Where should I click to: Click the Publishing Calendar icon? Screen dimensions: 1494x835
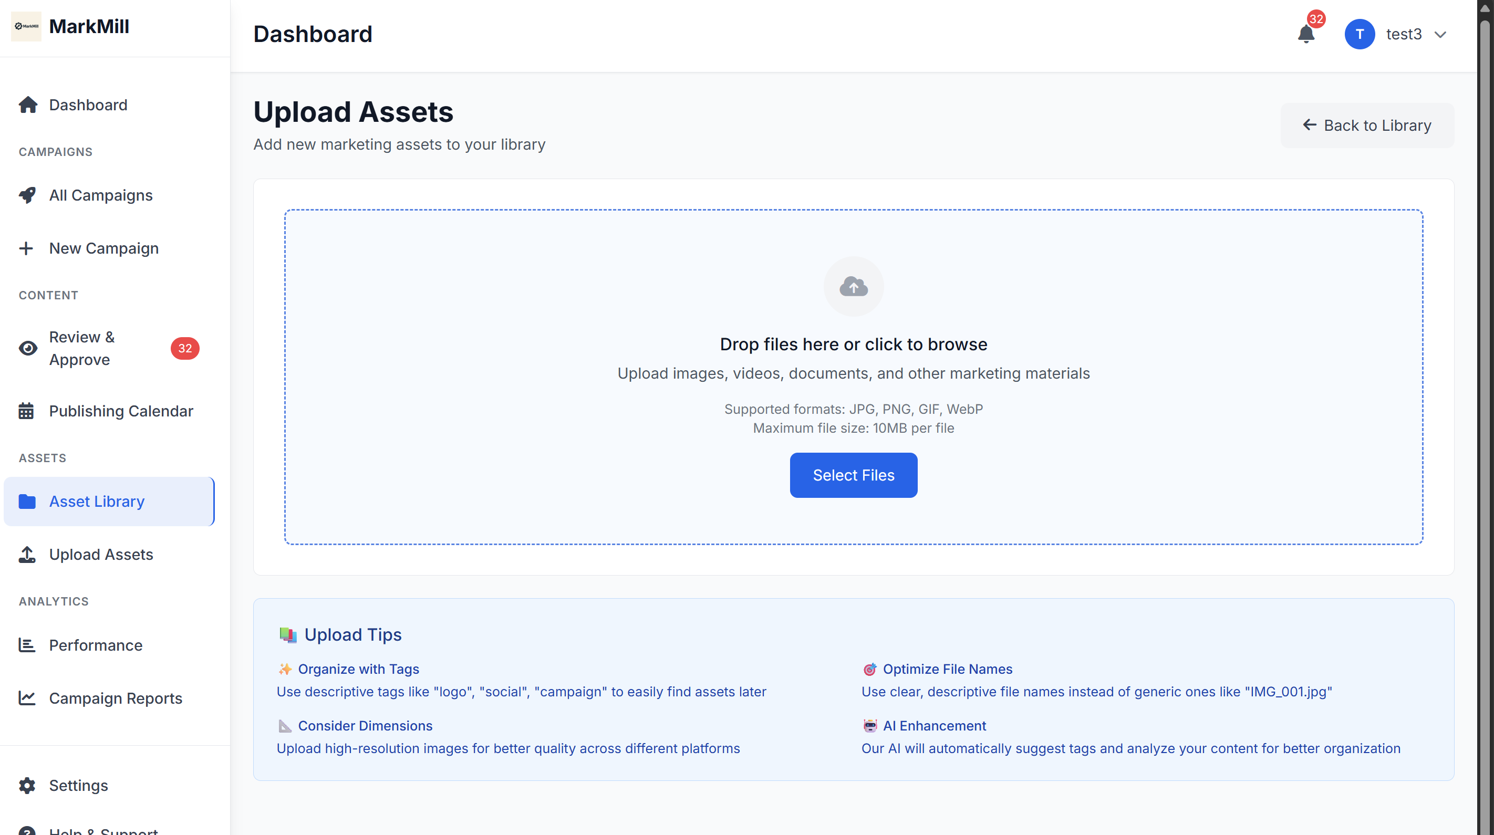coord(26,411)
